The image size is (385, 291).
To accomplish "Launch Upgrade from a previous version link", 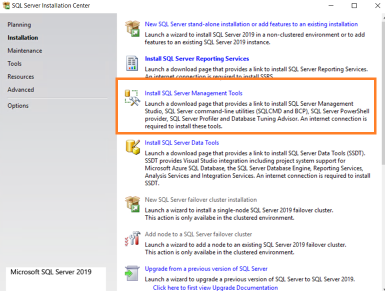I will click(x=206, y=268).
